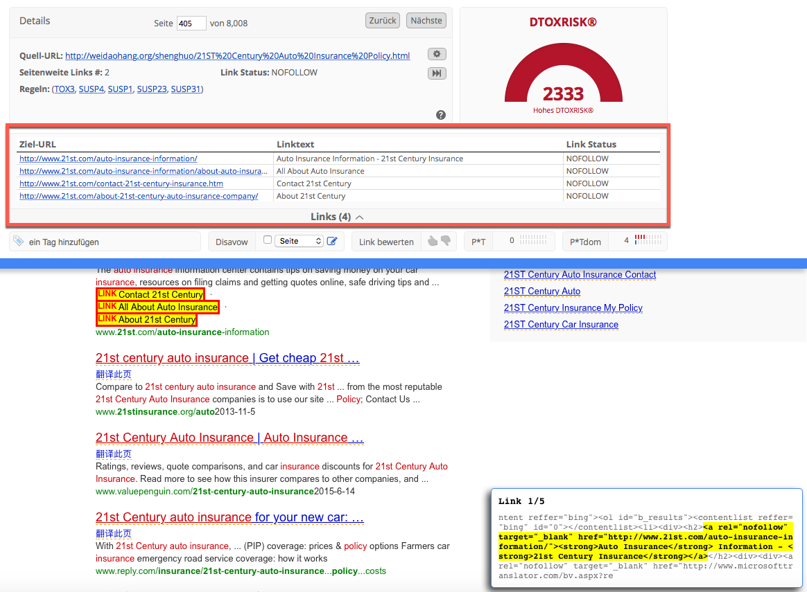Click the 'Link 1/5' source code popup
Screen dimensions: 807x592
pyautogui.click(x=646, y=537)
